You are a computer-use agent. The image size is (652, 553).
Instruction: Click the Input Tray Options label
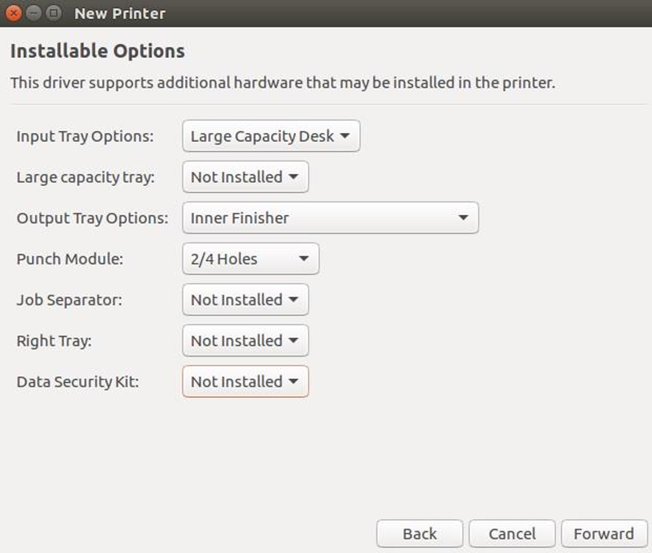pyautogui.click(x=85, y=136)
